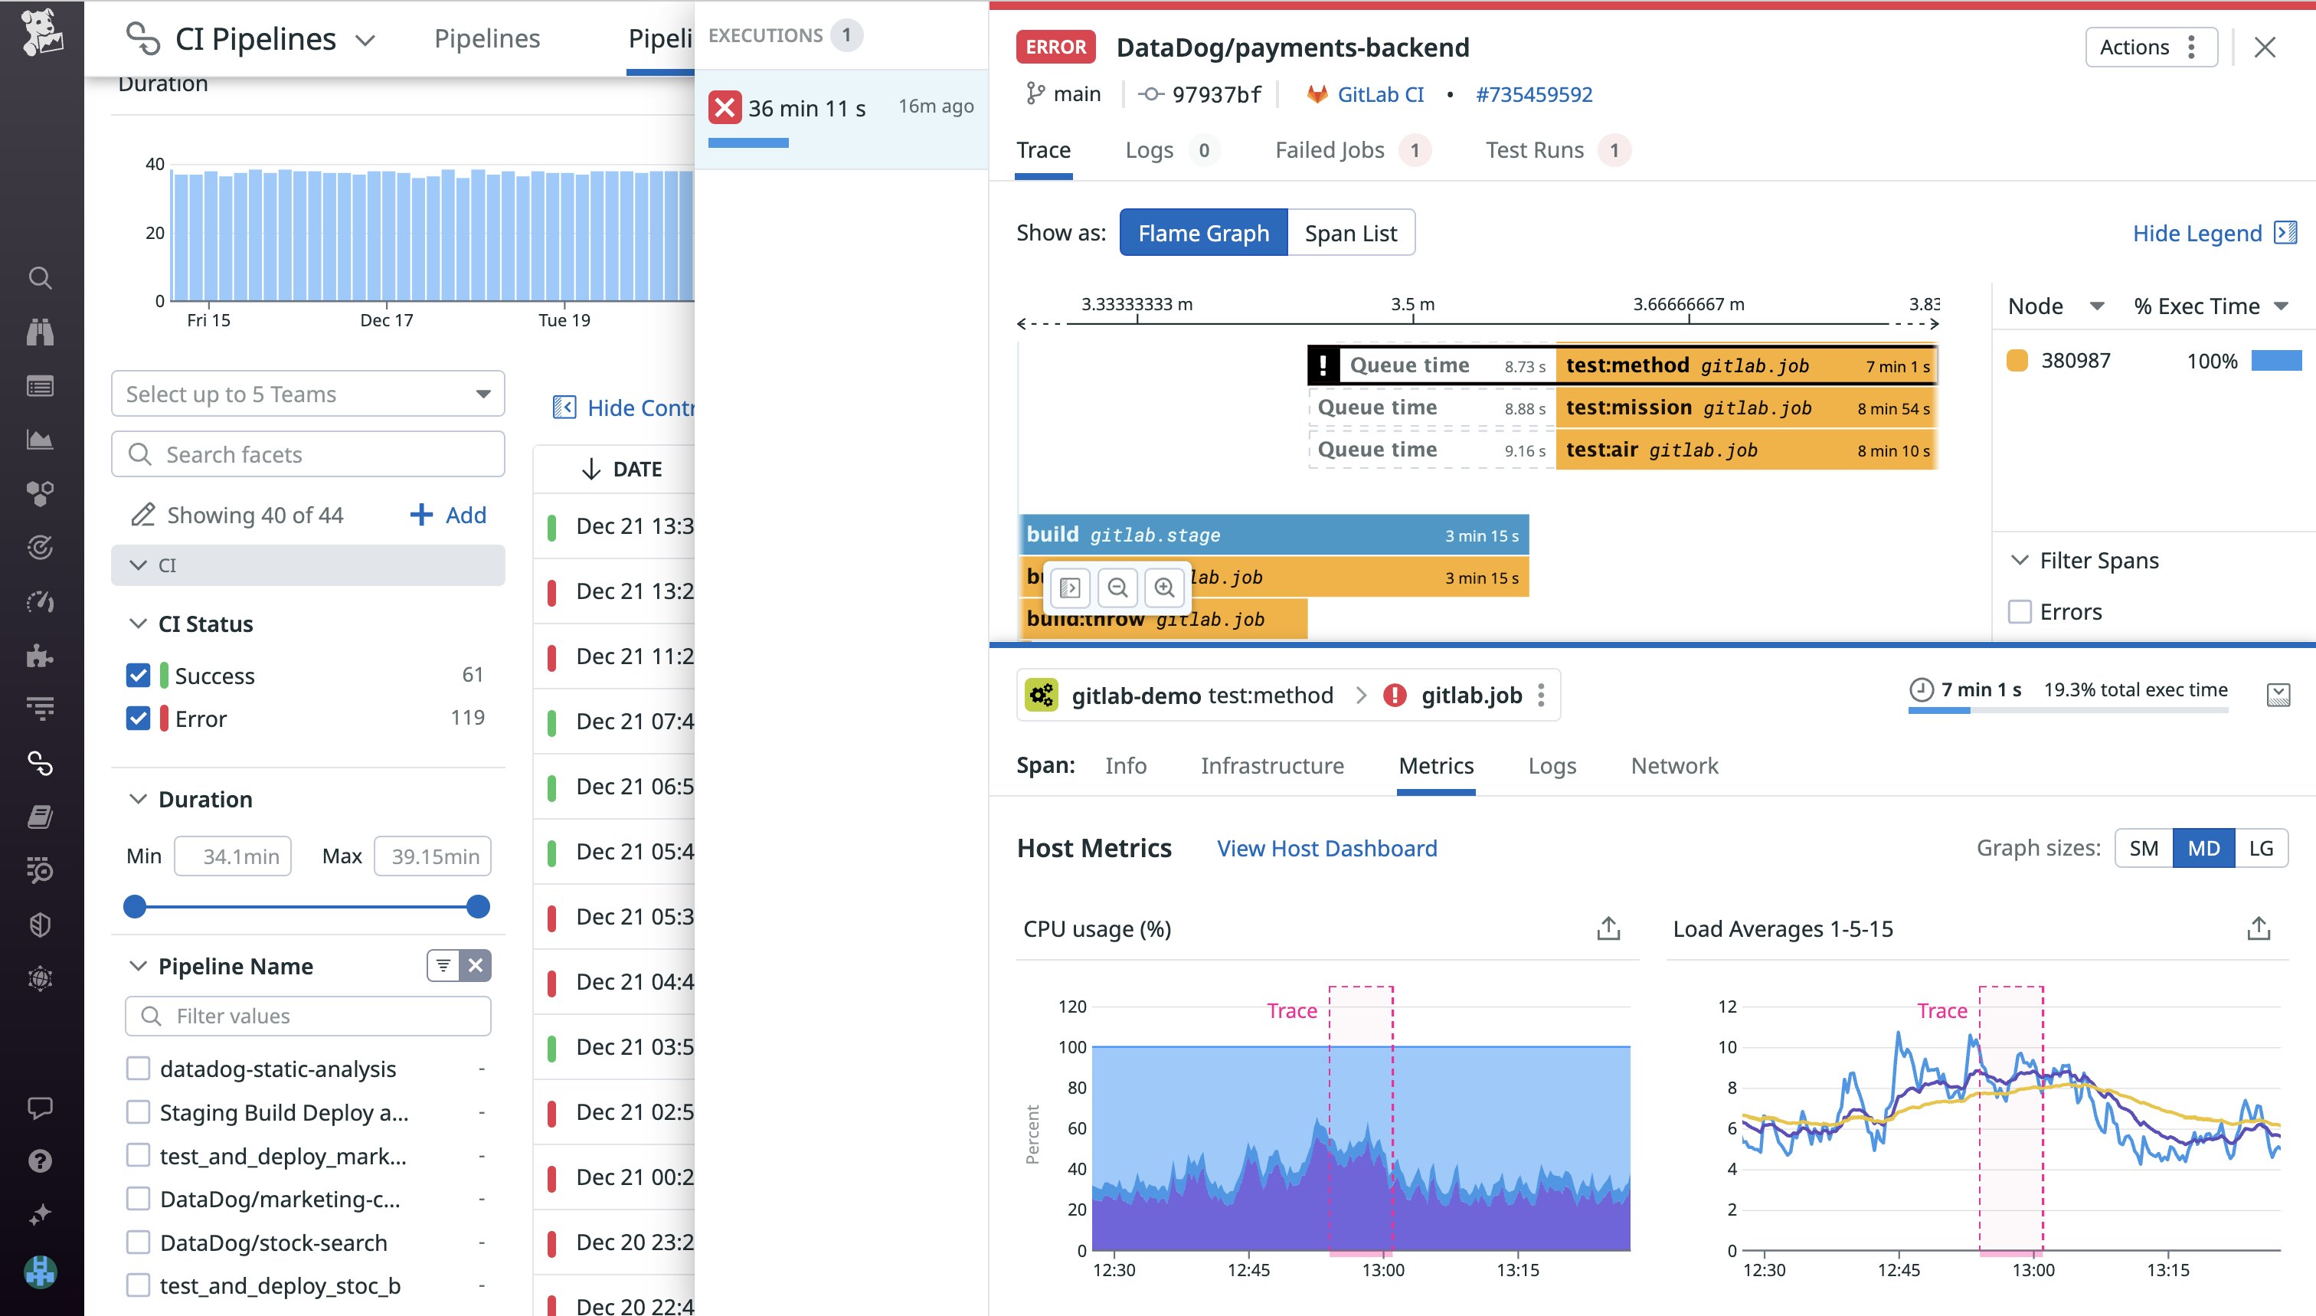The image size is (2316, 1316).
Task: Click the duration slider's left handle
Action: tap(135, 906)
